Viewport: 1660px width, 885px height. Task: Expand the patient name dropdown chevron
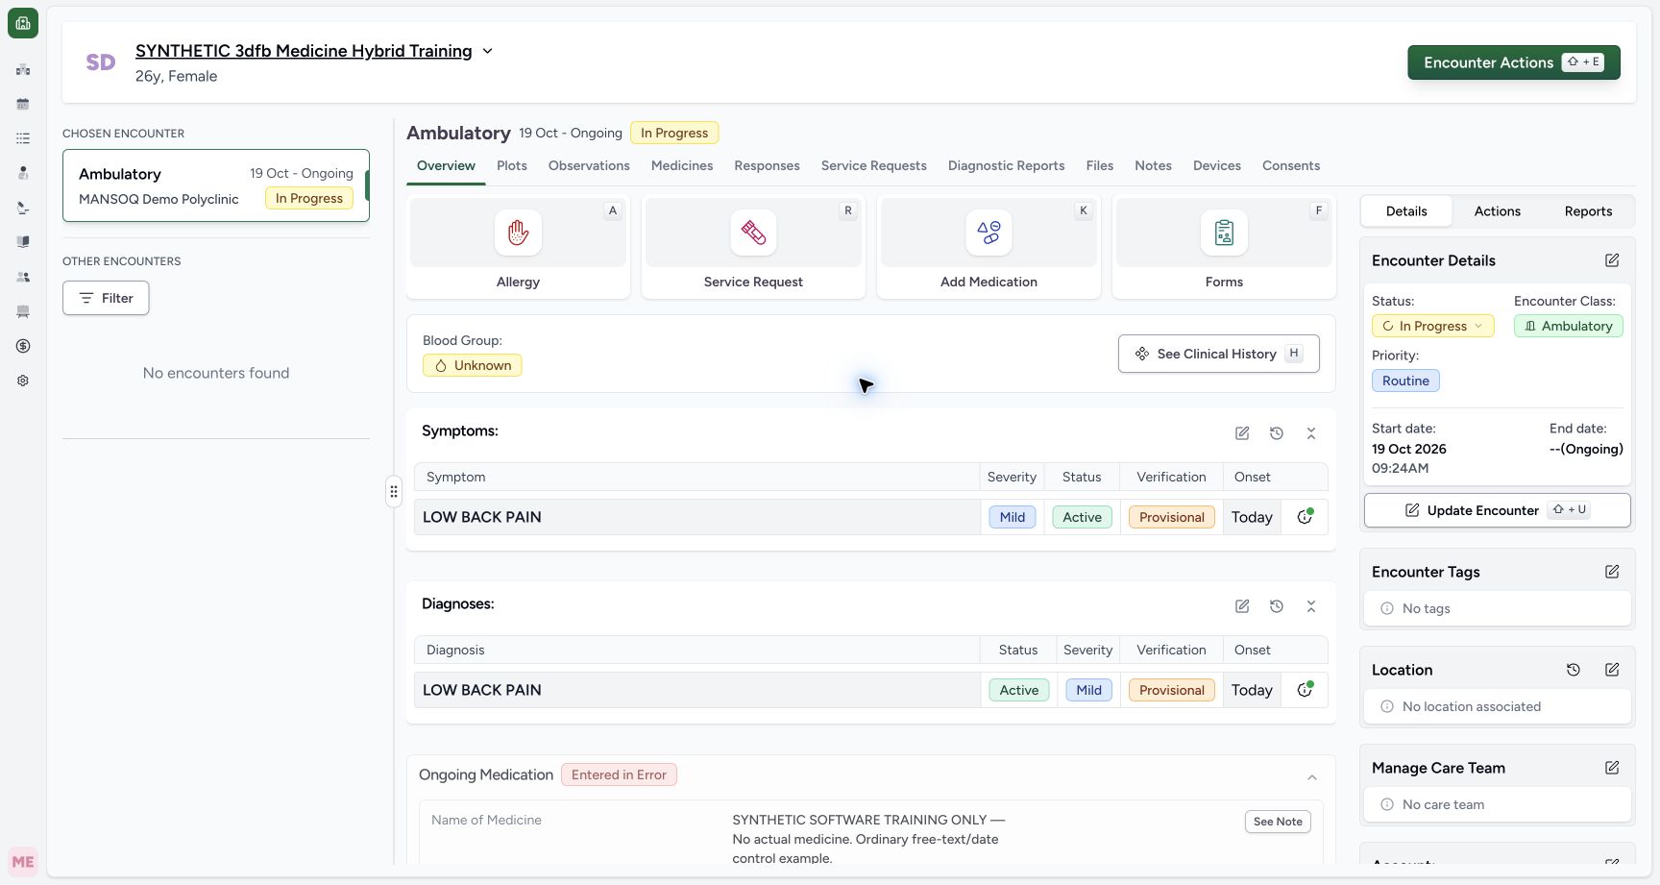(x=487, y=51)
